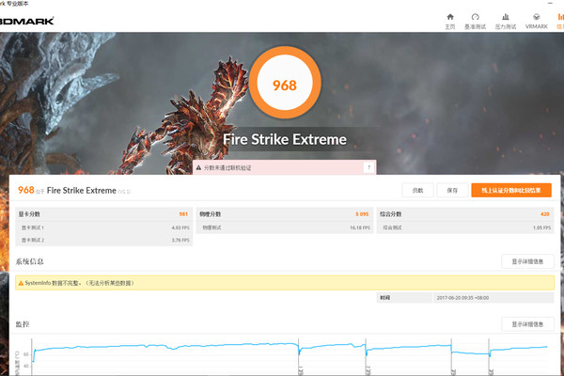Viewport: 564px width, 376px height.
Task: Click the 物理分数 physics score label
Action: (x=210, y=214)
